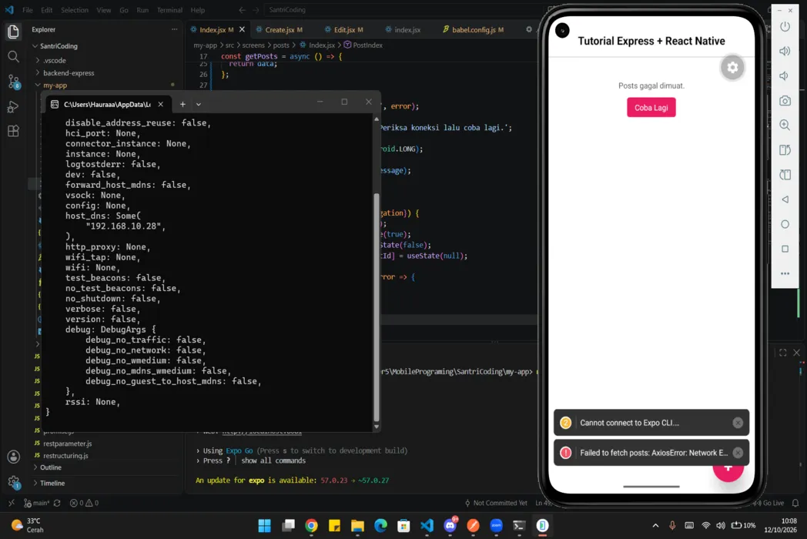The height and width of the screenshot is (539, 807).
Task: Open restparameter.js in the Explorer
Action: pyautogui.click(x=68, y=444)
